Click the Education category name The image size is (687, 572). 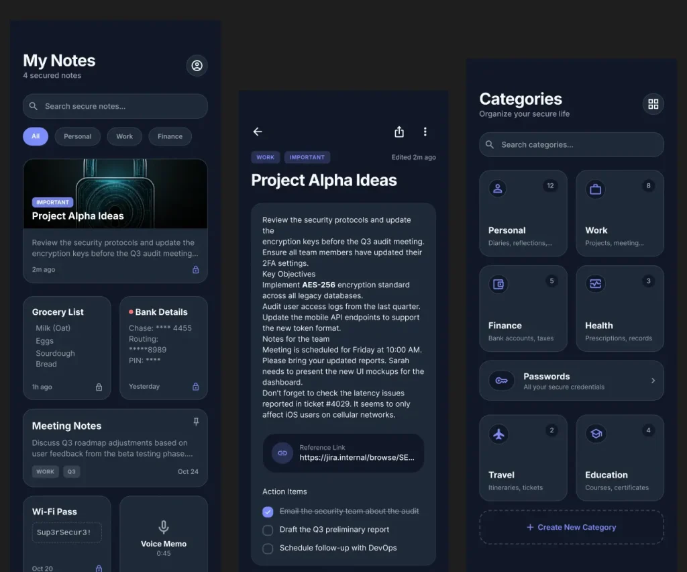(x=606, y=475)
